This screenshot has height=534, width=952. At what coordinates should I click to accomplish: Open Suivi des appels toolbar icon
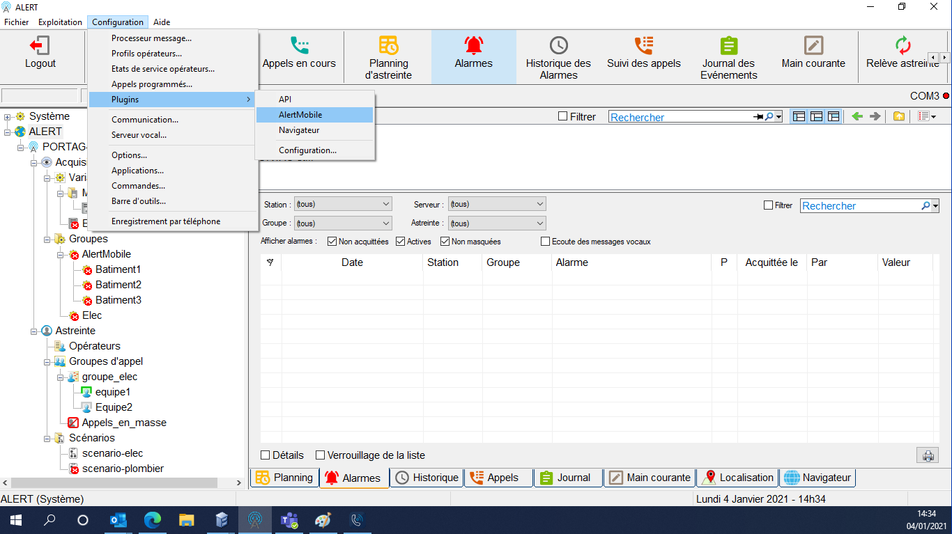pos(643,46)
